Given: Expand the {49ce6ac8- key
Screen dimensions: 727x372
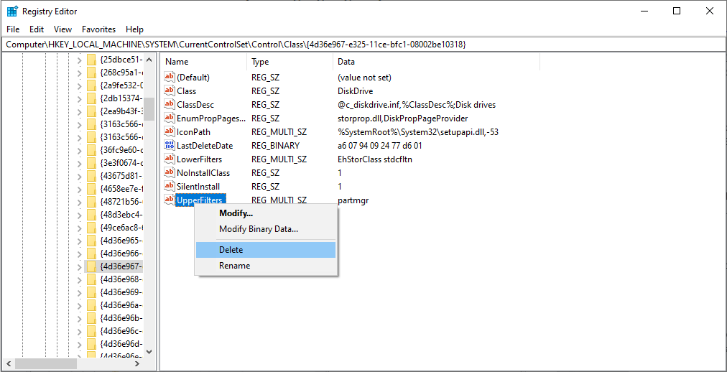Looking at the screenshot, I should pyautogui.click(x=79, y=228).
